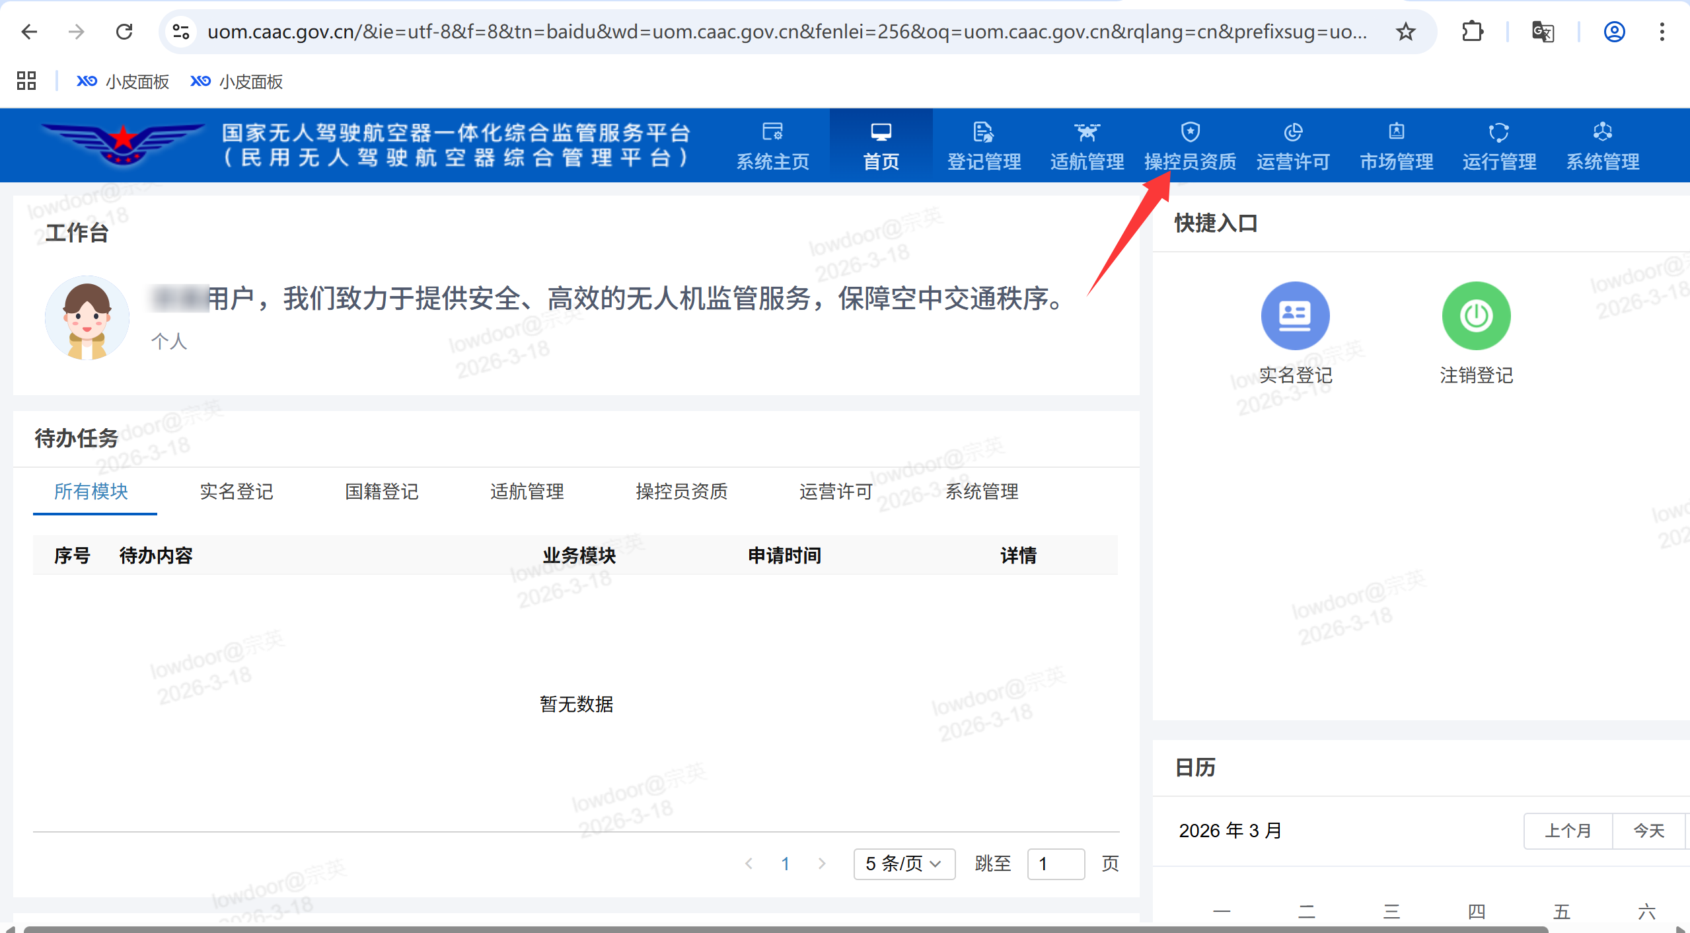Open the 系统管理 navigation item
This screenshot has height=933, width=1690.
coord(1602,146)
